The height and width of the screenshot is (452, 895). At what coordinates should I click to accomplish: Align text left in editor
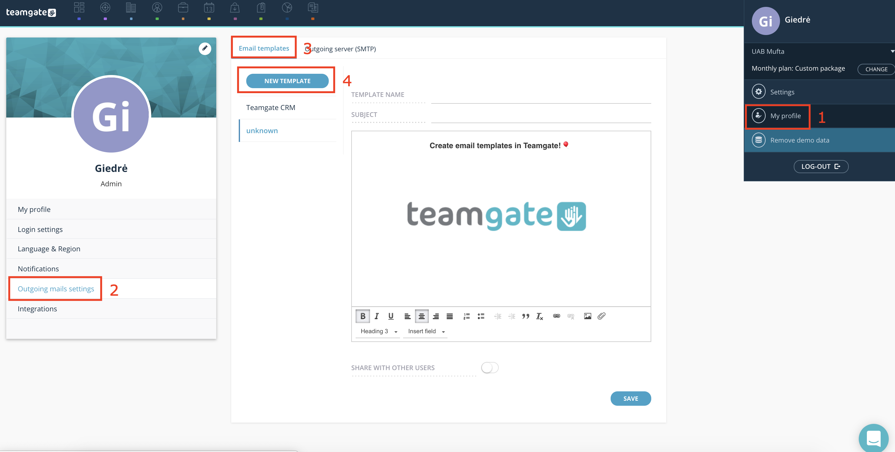[407, 316]
